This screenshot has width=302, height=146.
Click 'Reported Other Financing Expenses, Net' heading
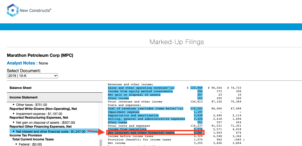click(x=41, y=127)
